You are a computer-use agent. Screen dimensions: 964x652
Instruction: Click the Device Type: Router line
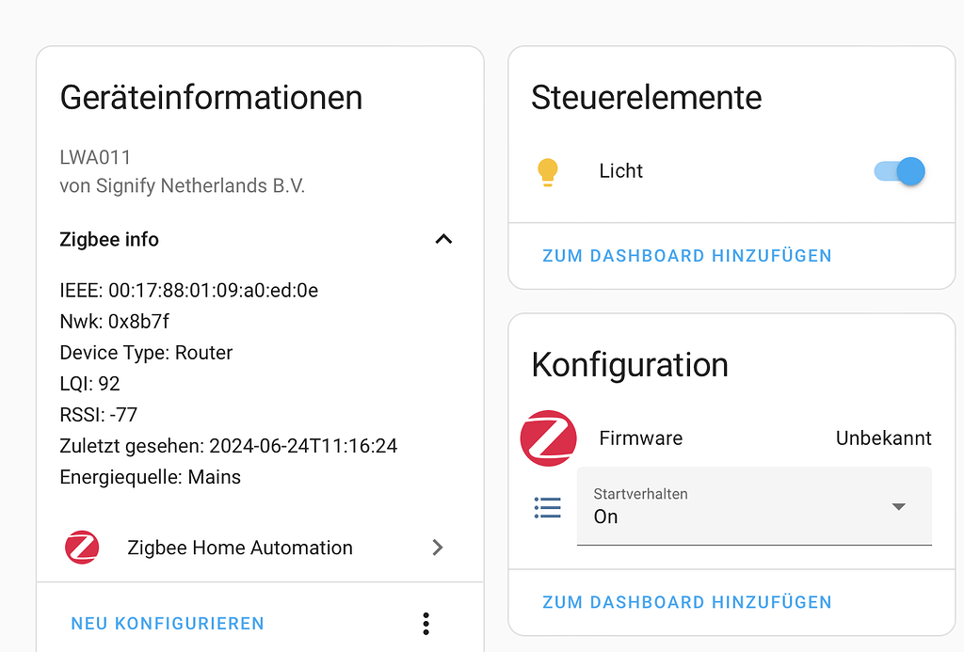coord(146,353)
